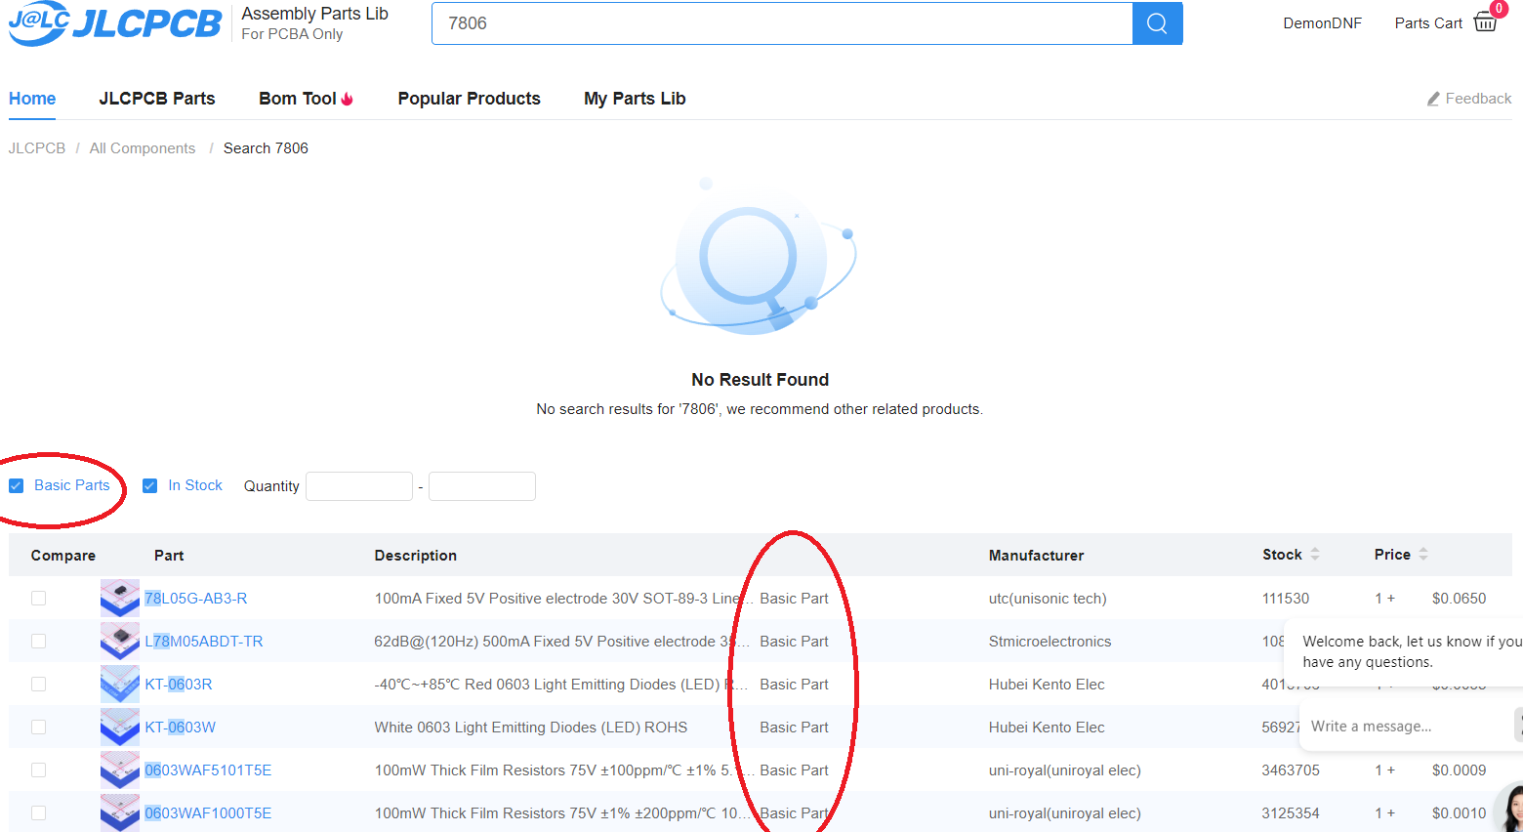Click thumbnail of 0603WAF5101T5E resistor
1523x832 pixels.
pyautogui.click(x=120, y=770)
